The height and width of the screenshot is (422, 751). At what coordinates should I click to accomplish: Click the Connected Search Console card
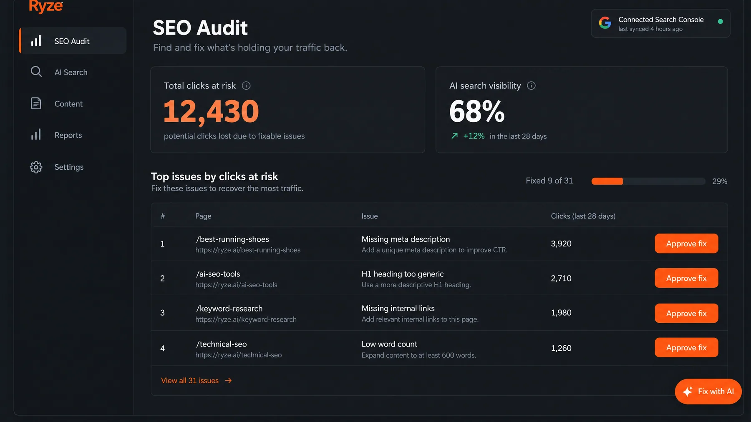(660, 23)
